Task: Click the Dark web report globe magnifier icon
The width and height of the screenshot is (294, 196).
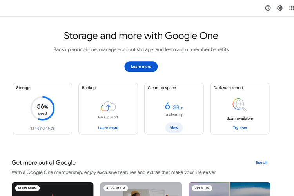Action: (240, 105)
